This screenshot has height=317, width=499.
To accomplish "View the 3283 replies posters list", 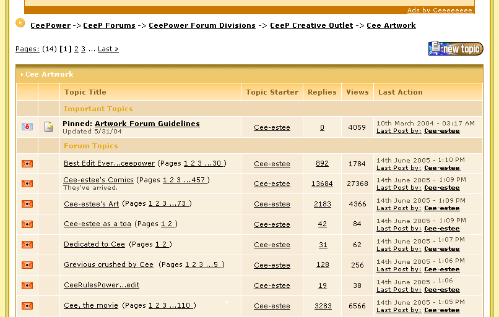I will 323,306.
